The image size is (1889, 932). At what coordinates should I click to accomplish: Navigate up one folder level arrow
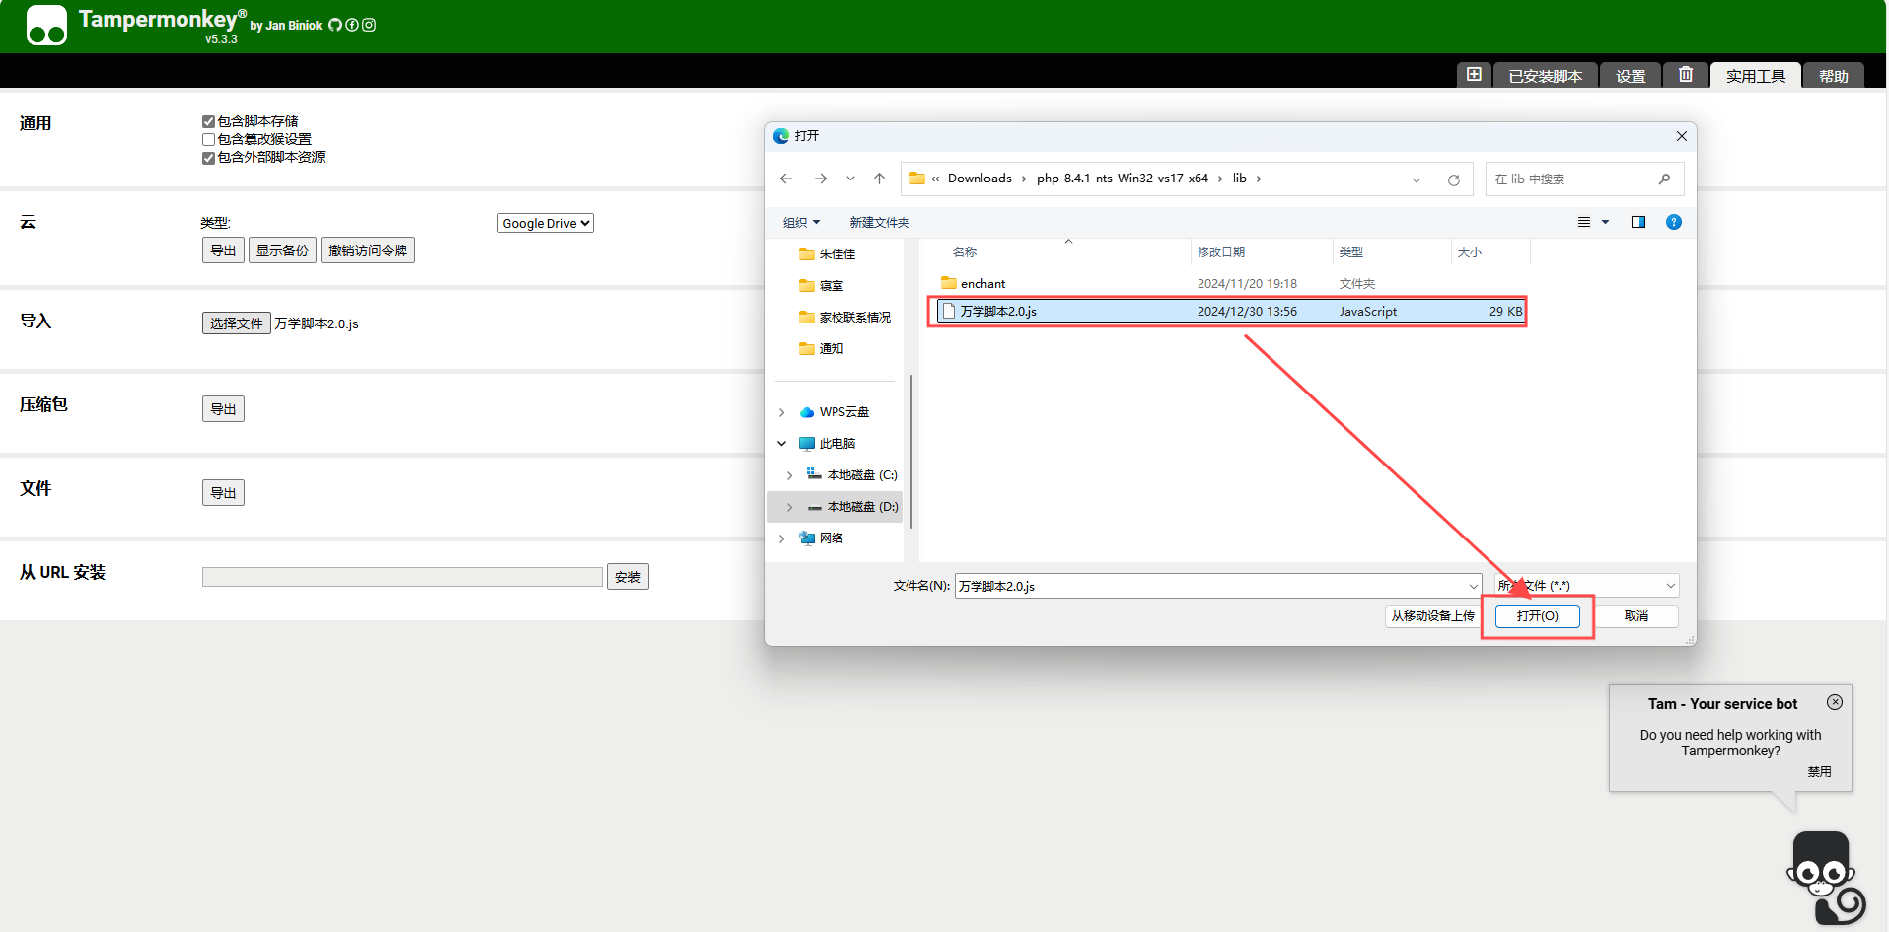879,179
